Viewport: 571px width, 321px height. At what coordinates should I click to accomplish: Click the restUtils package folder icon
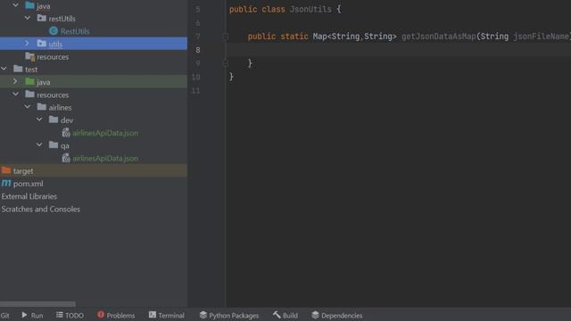point(42,18)
